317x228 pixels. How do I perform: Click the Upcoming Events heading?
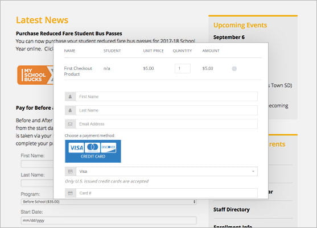coord(240,25)
